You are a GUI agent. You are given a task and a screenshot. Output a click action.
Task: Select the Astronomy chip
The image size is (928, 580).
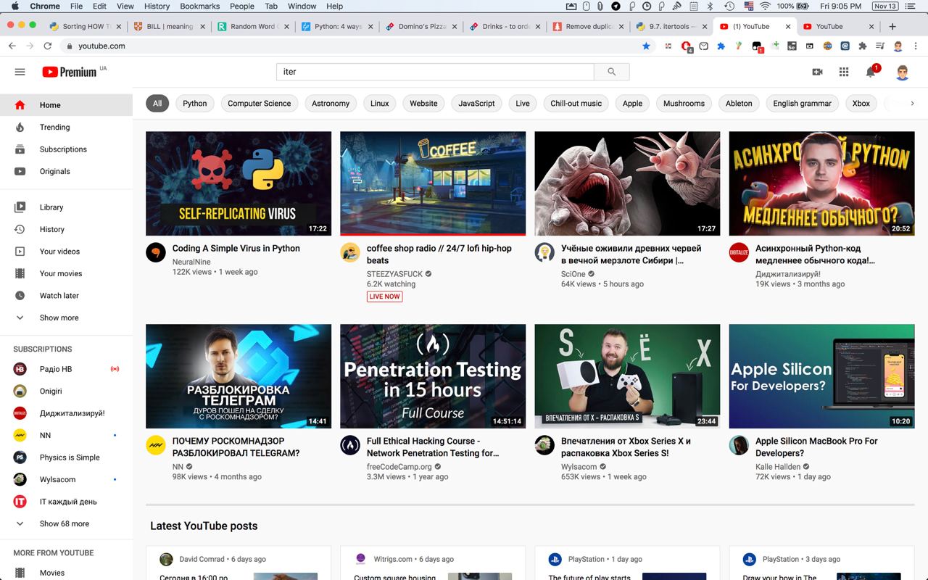coord(331,104)
